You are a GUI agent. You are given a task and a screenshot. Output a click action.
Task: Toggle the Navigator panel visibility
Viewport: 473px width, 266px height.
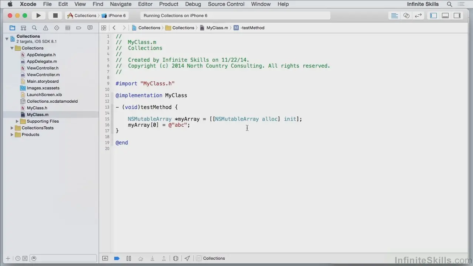coord(433,16)
